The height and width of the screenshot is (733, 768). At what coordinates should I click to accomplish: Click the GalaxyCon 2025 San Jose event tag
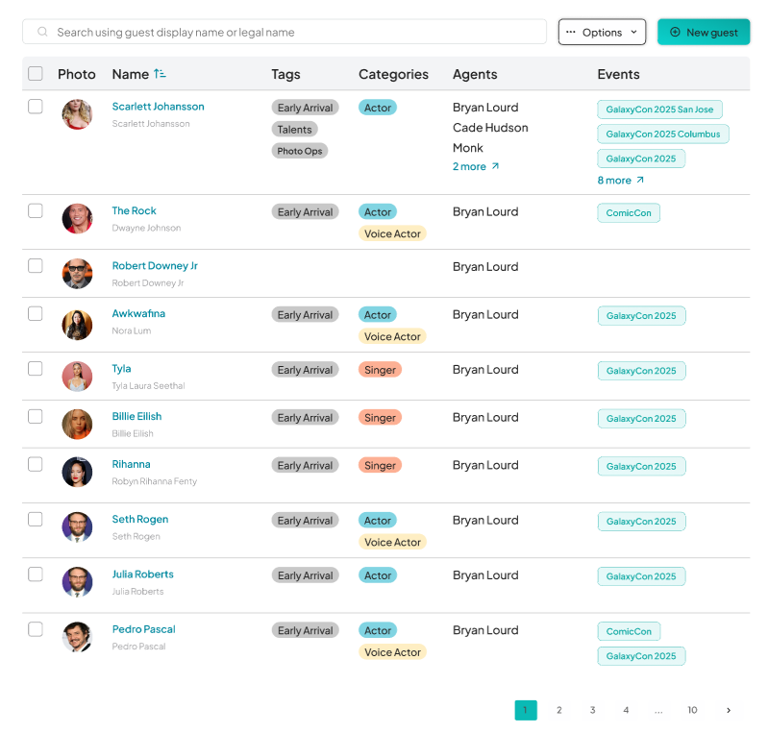[659, 110]
